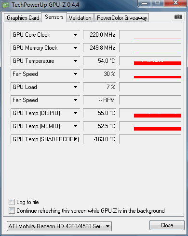Click the GPU-Z app icon in title bar
188x236 pixels.
pyautogui.click(x=5, y=5)
